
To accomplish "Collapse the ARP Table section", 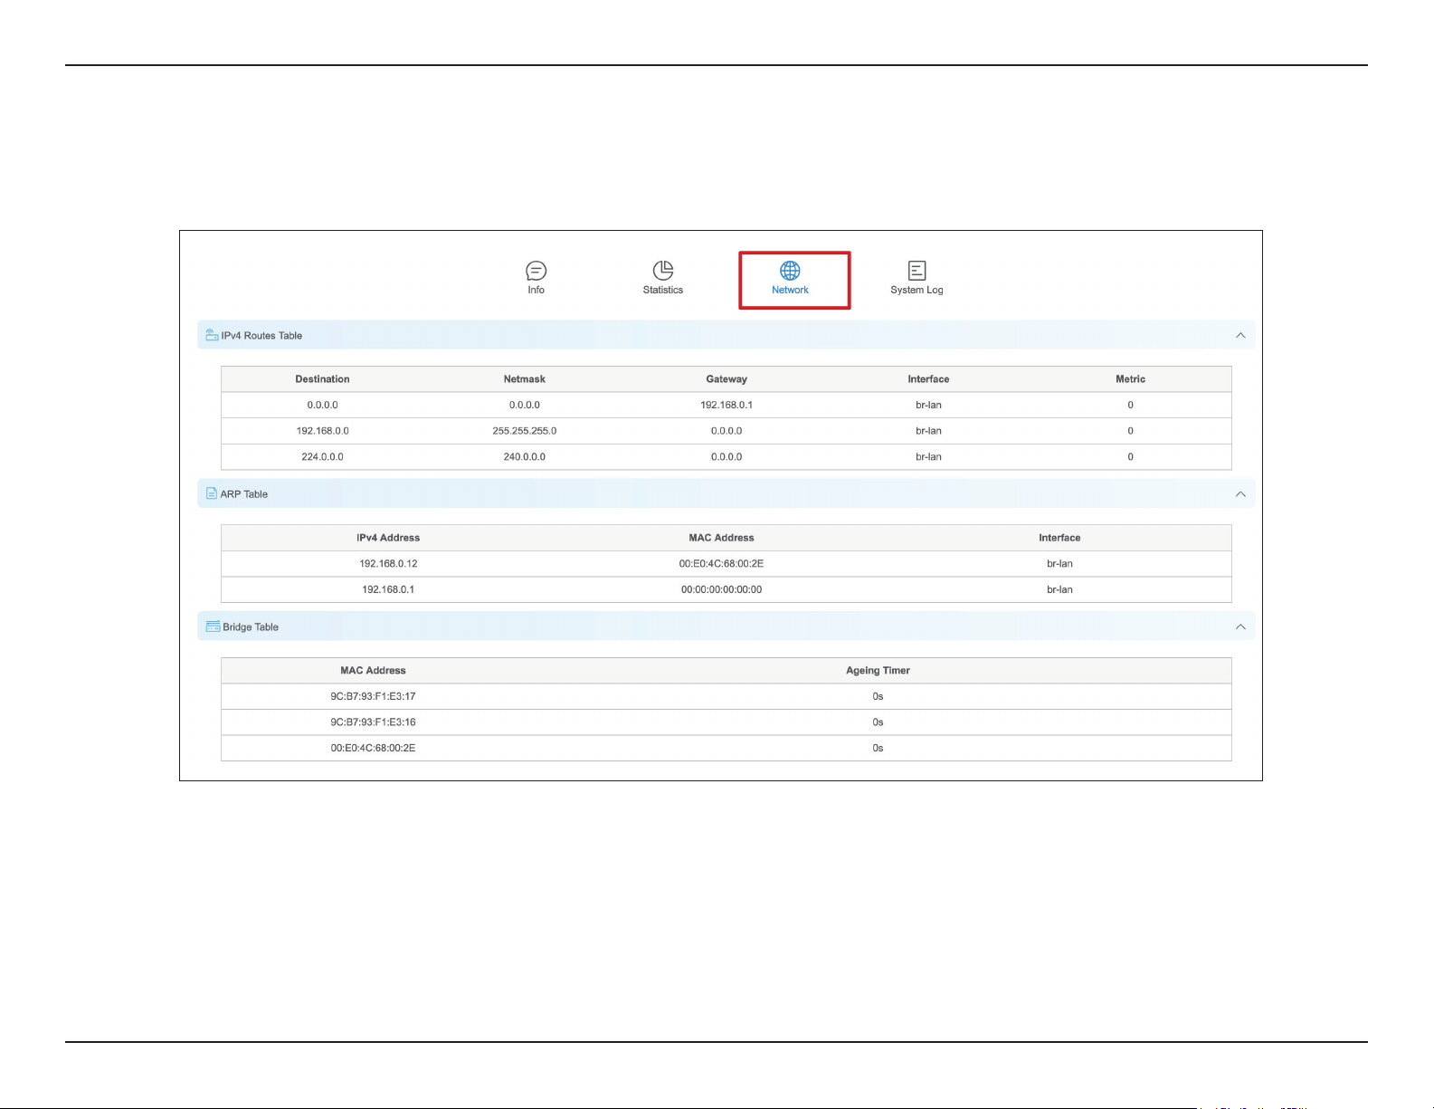I will point(1240,494).
